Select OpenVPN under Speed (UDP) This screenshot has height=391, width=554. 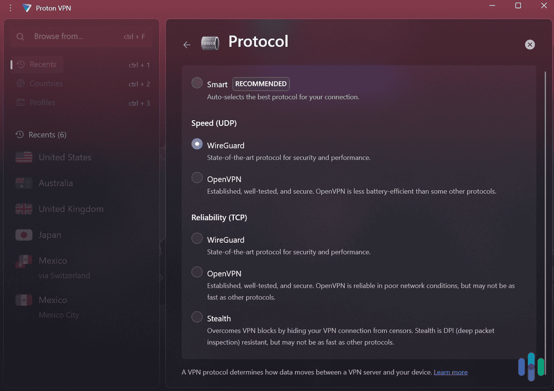point(197,178)
